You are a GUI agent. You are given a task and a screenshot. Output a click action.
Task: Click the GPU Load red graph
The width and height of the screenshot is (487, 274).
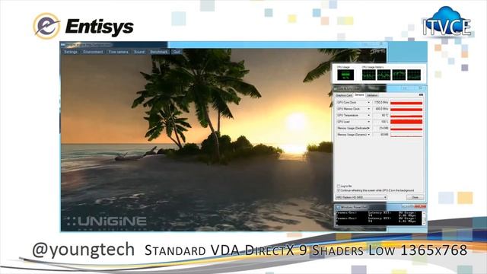pos(406,122)
